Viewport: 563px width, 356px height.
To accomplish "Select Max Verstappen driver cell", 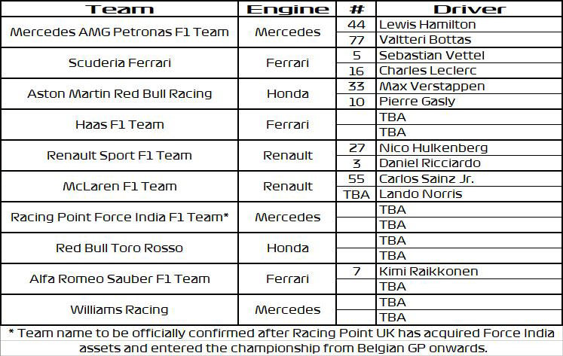I will tap(469, 86).
